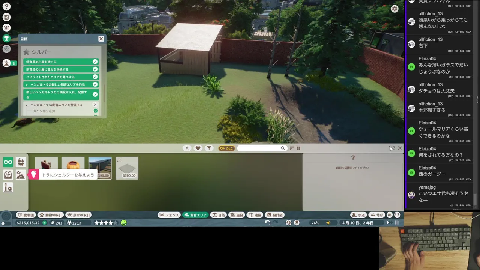Select the 飼育エリア habitat tab
480x270 pixels.
tap(195, 215)
